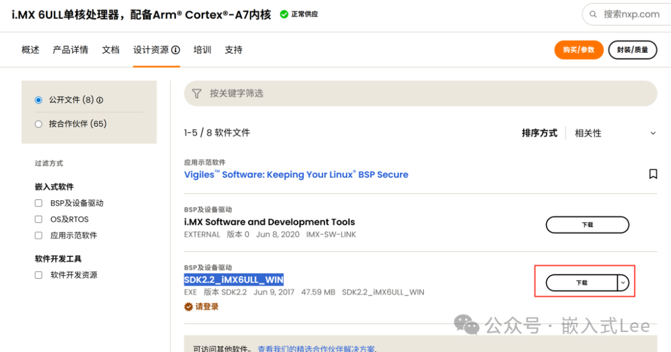Open the 产品详情 tab
The image size is (671, 352).
tap(70, 50)
